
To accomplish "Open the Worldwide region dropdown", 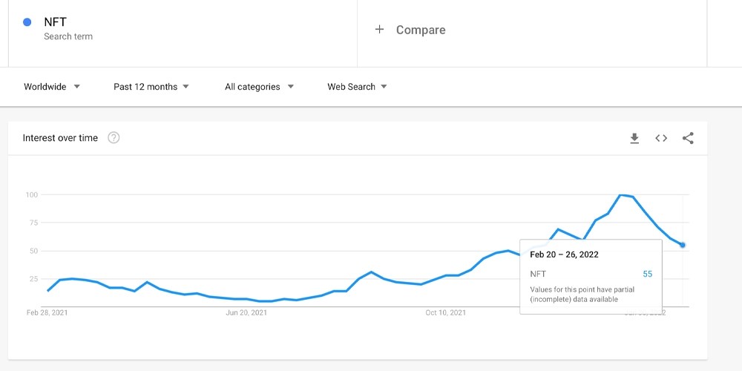I will point(52,87).
